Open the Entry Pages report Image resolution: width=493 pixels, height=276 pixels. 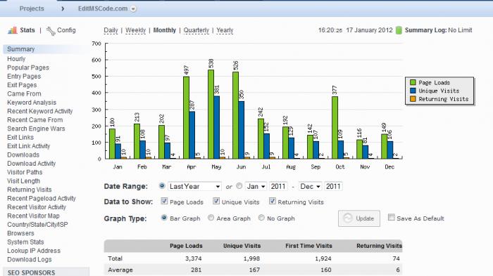pyautogui.click(x=24, y=77)
